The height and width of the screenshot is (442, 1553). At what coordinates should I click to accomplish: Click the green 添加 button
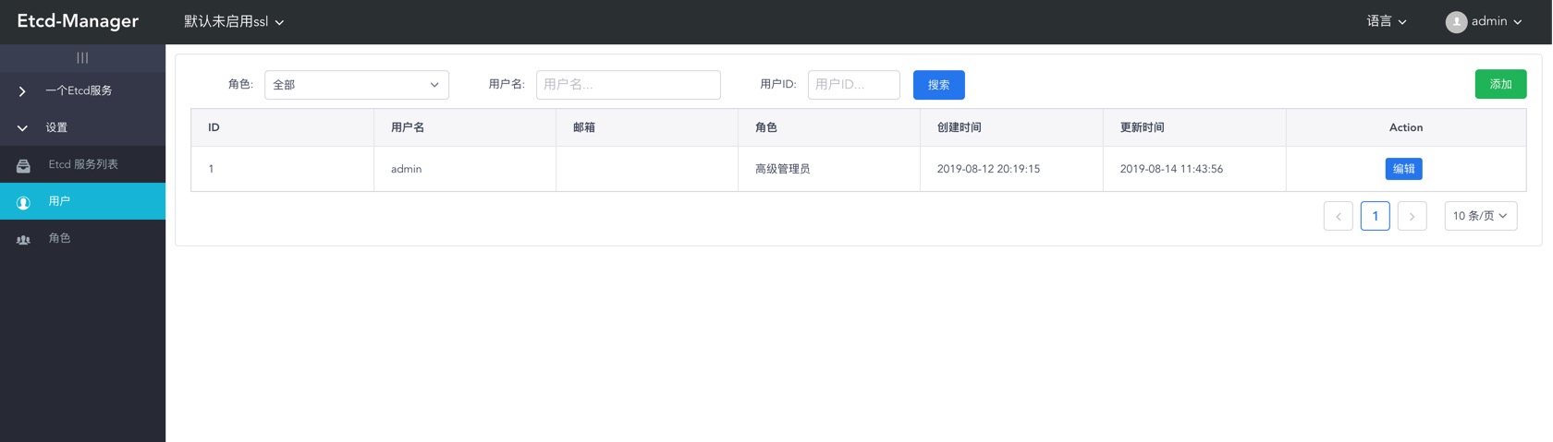[x=1500, y=84]
